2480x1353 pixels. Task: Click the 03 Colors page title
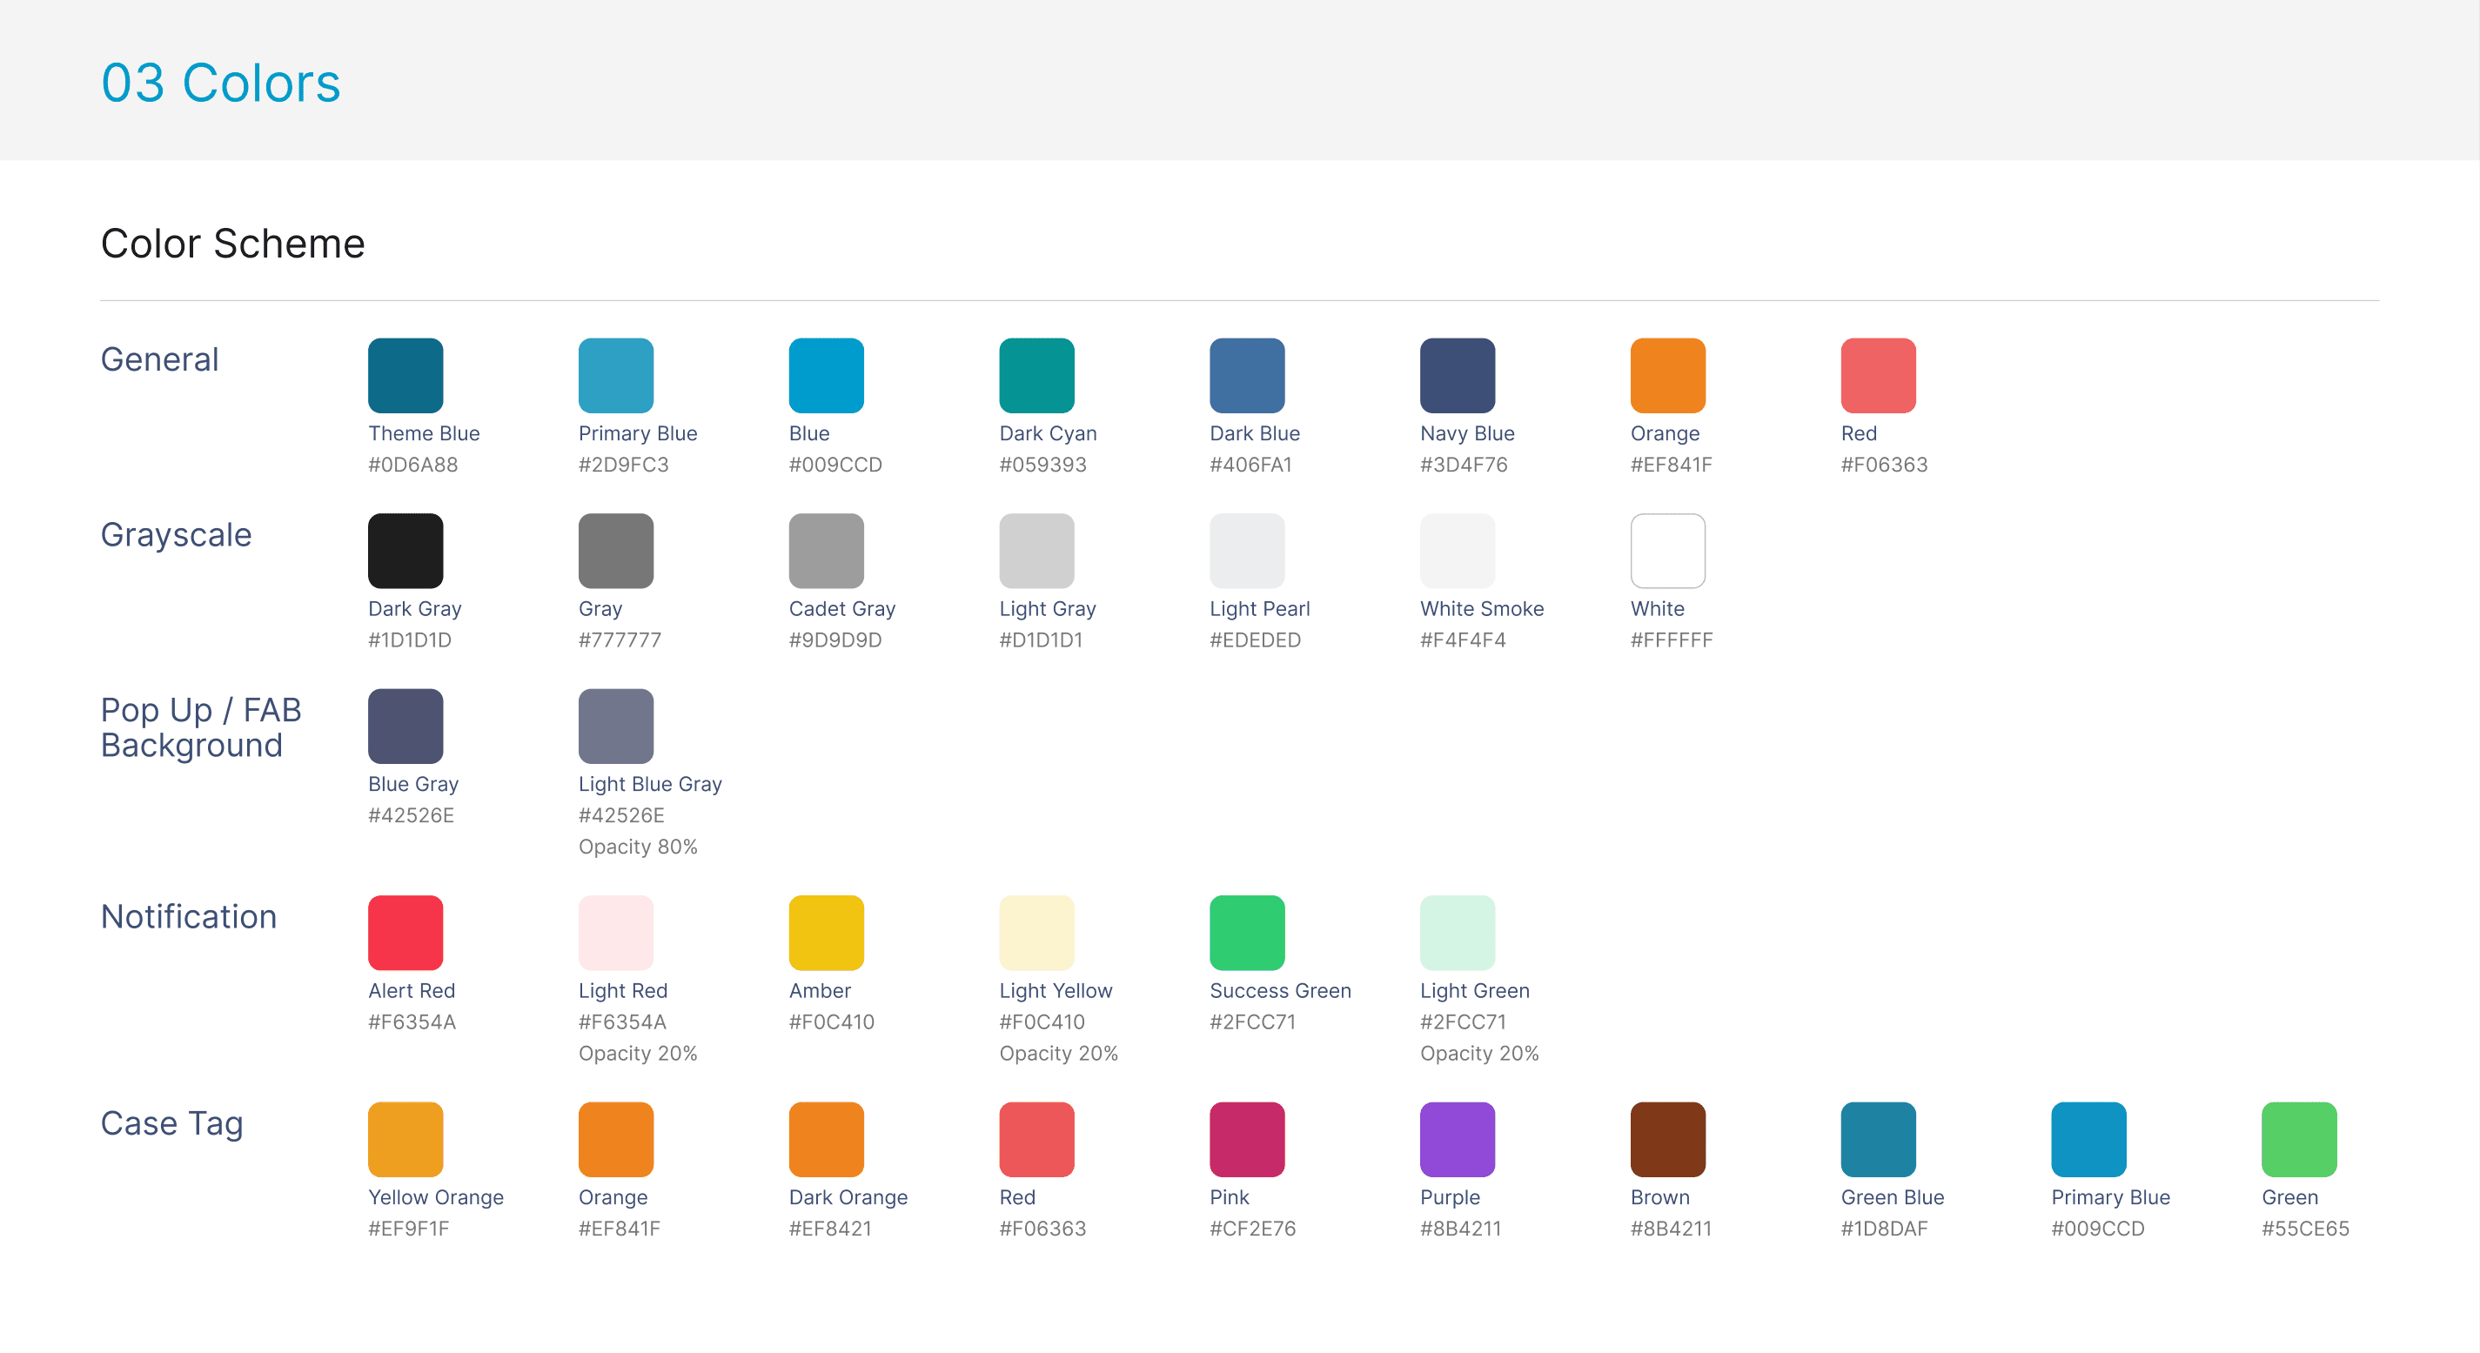220,83
